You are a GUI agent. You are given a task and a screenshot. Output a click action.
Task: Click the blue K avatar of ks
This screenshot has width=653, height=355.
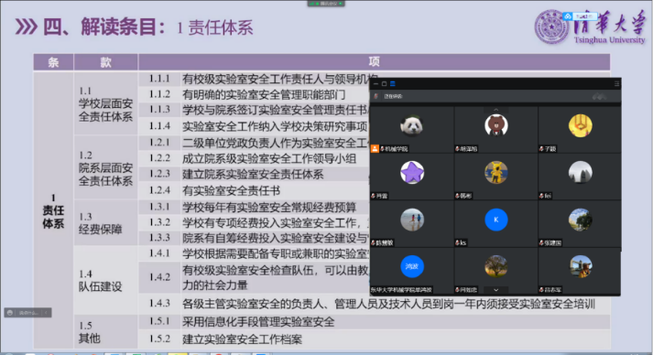click(496, 220)
